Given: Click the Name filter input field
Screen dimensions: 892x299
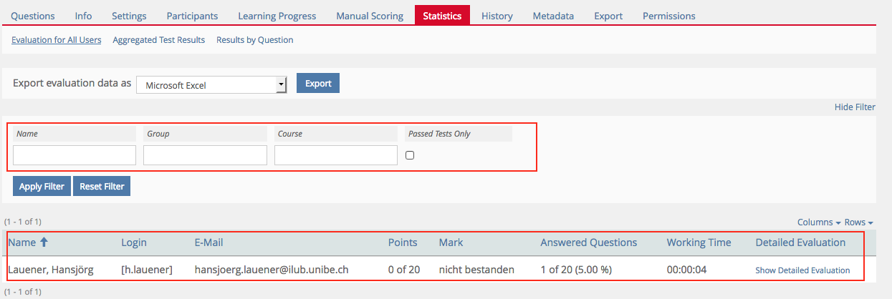Looking at the screenshot, I should (75, 155).
